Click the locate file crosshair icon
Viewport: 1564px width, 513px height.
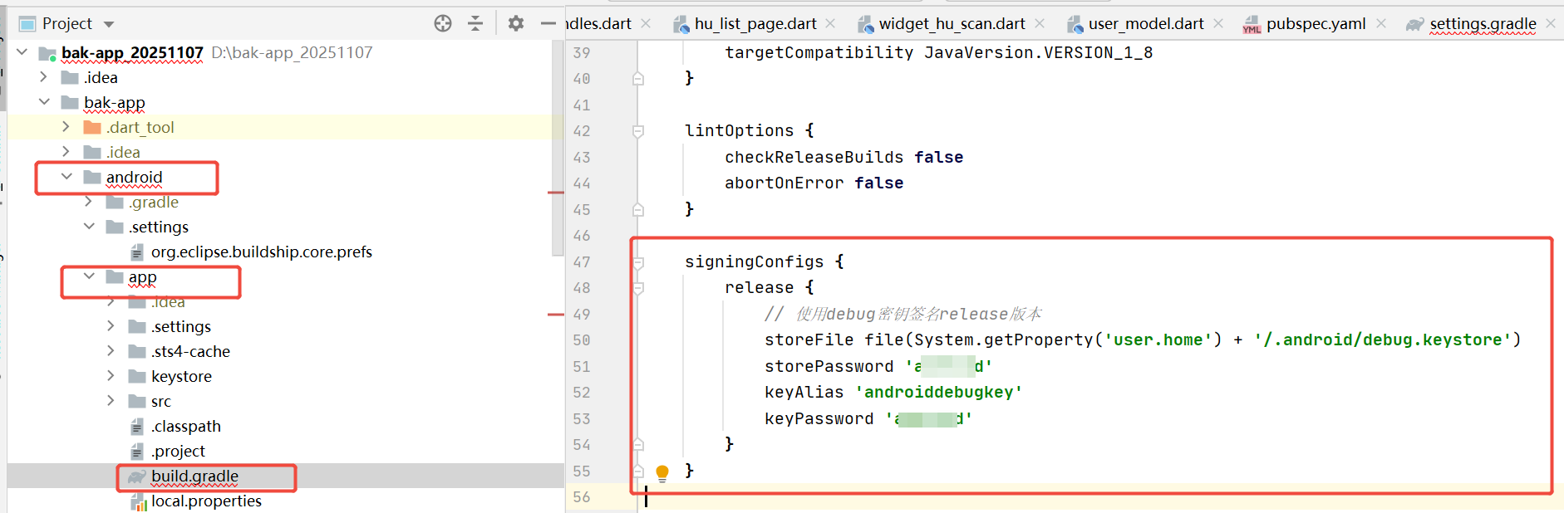[x=443, y=23]
